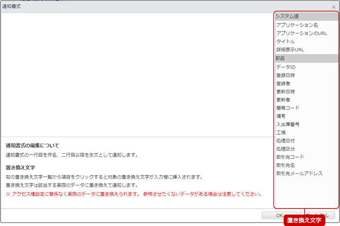Insert アプリケーション名 placeholder
The image size is (340, 226).
[x=297, y=25]
